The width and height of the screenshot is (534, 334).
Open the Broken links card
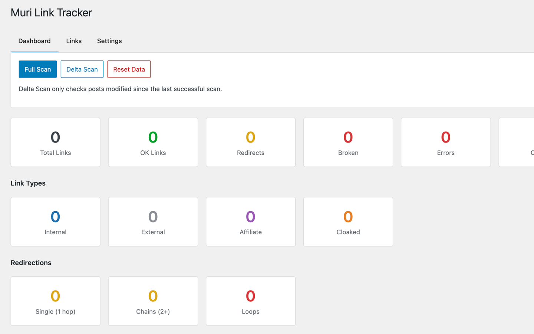click(x=348, y=142)
